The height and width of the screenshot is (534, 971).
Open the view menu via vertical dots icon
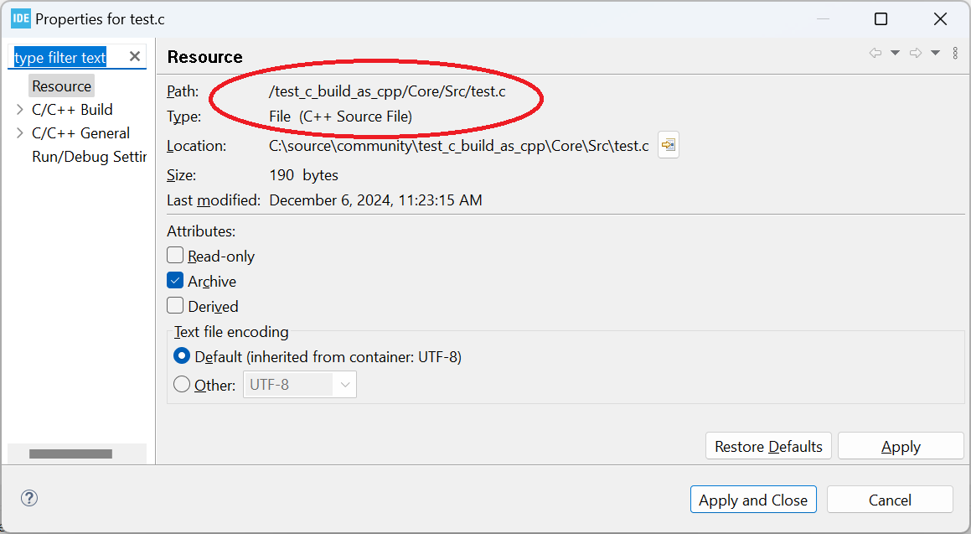tap(955, 52)
